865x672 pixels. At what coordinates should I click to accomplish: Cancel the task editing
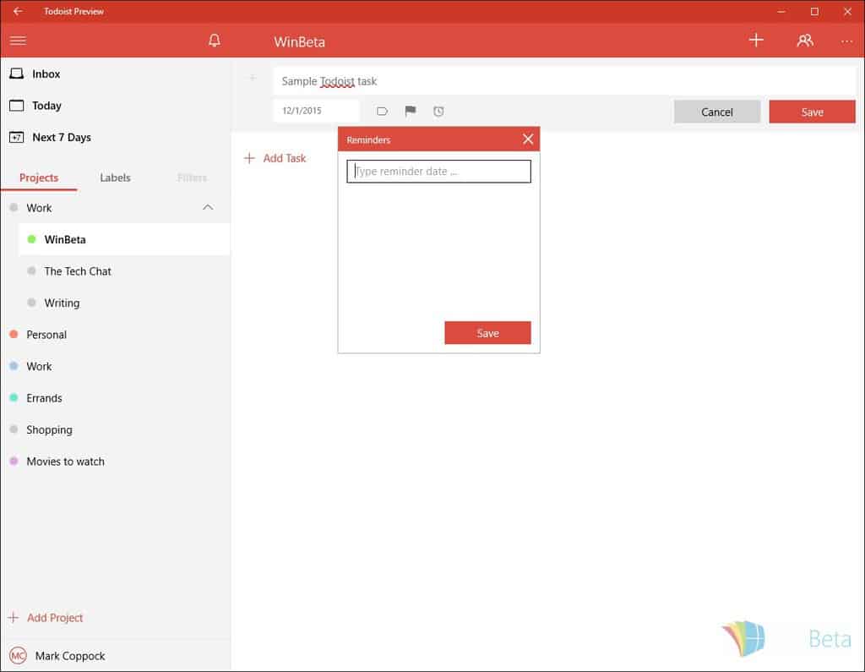point(717,112)
